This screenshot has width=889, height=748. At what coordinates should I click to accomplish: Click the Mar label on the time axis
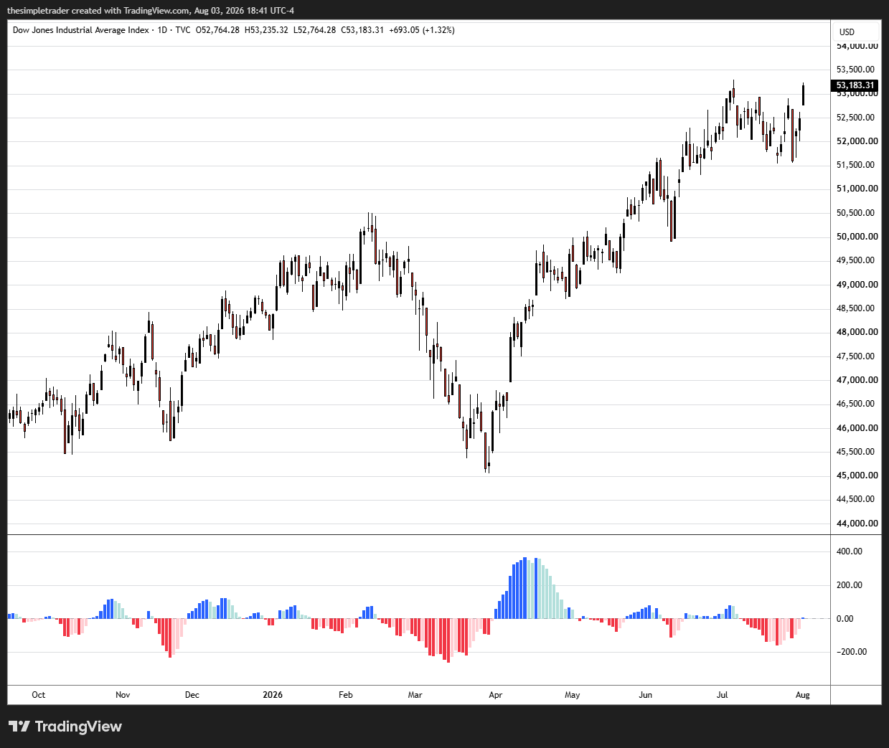415,695
